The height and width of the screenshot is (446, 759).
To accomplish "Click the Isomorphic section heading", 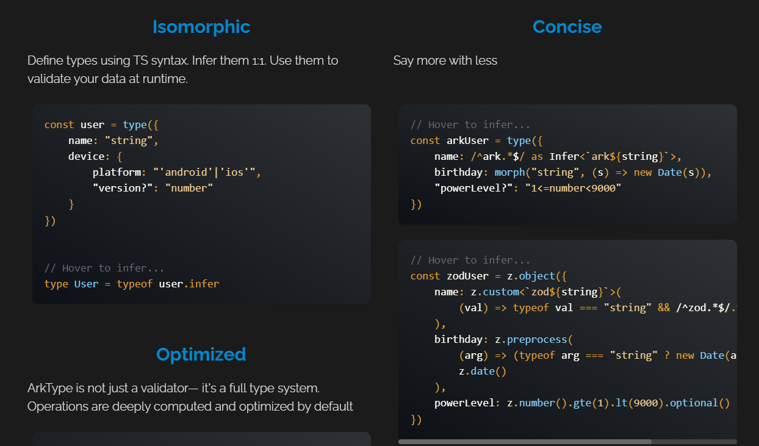I will click(201, 27).
